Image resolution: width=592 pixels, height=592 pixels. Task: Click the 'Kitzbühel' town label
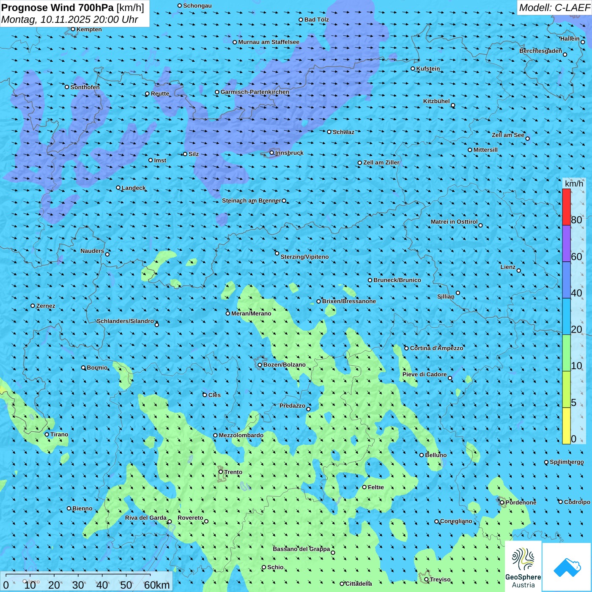point(436,101)
